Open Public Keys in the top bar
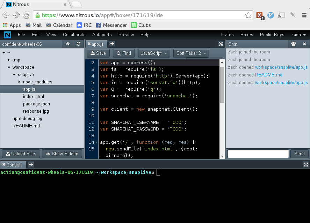 [272, 35]
